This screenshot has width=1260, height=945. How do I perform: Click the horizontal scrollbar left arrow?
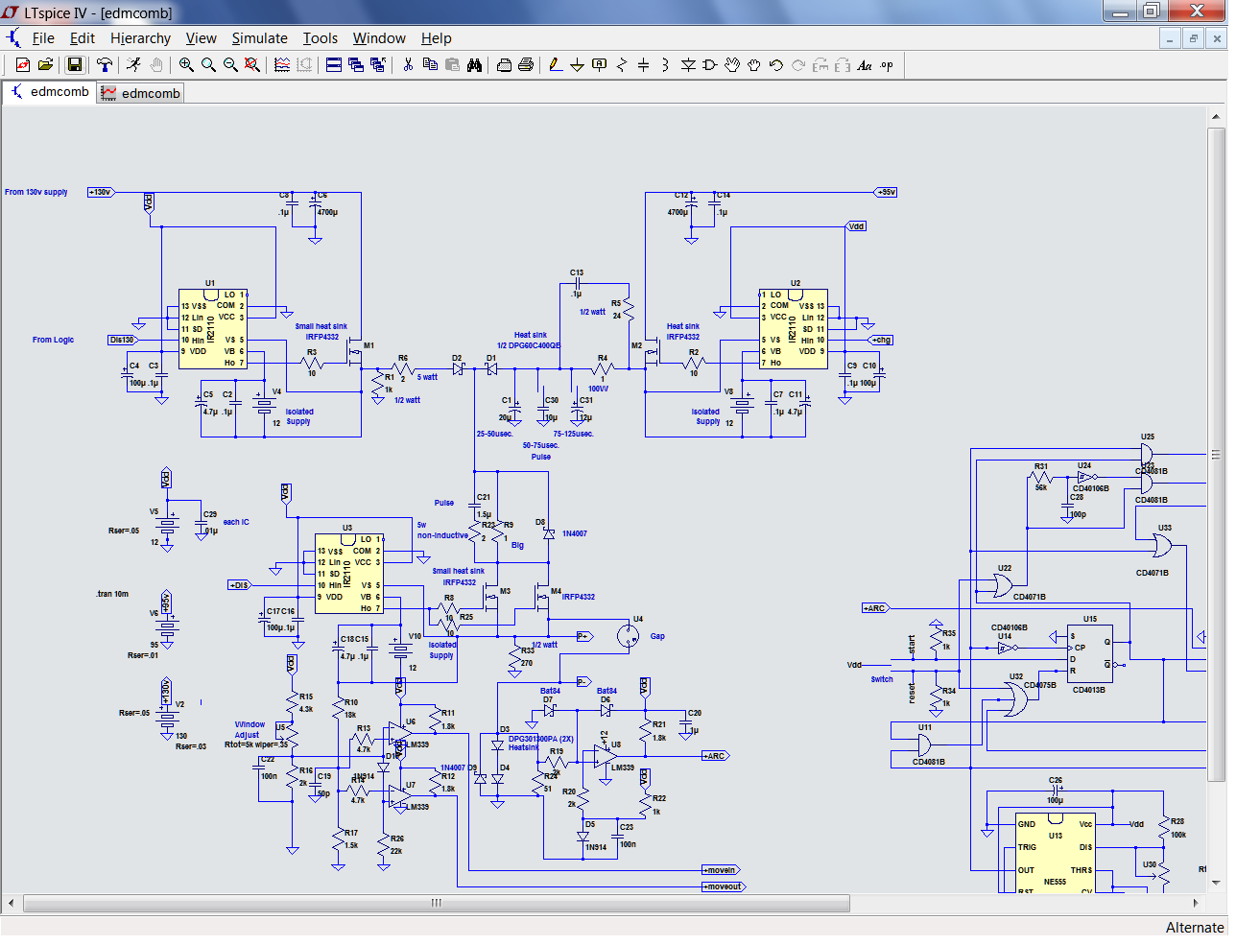click(x=12, y=903)
